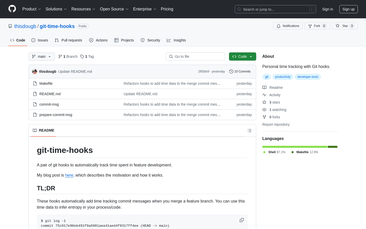This screenshot has height=229, width=366.
Task: Switch to the Insights tab
Action: 176,40
